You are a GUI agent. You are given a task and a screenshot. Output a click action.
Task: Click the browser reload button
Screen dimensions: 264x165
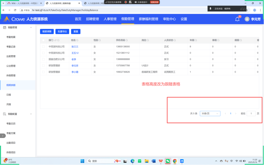point(15,10)
